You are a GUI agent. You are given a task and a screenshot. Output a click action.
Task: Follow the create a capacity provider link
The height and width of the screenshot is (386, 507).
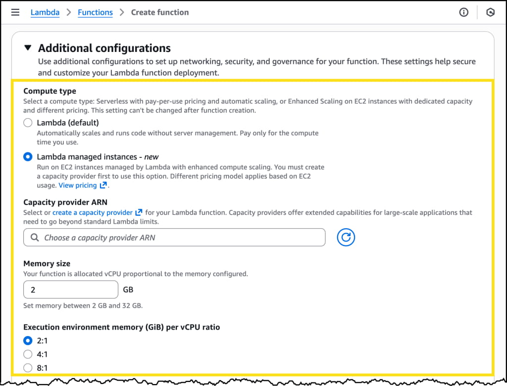click(x=93, y=212)
